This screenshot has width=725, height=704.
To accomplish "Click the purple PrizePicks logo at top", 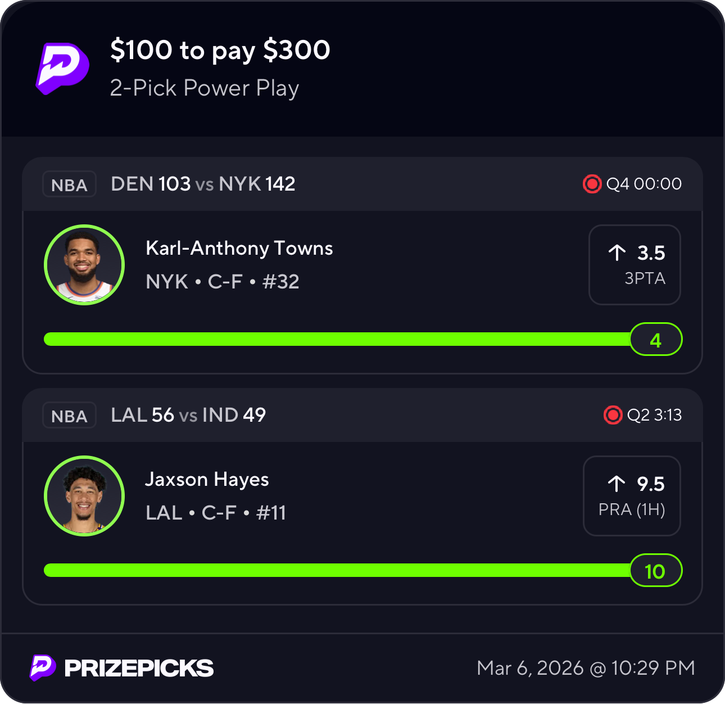I will coord(62,69).
